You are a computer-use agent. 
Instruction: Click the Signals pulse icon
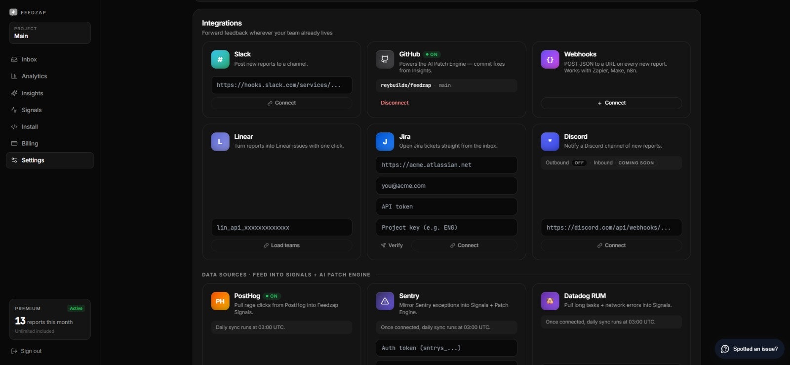[x=14, y=110]
